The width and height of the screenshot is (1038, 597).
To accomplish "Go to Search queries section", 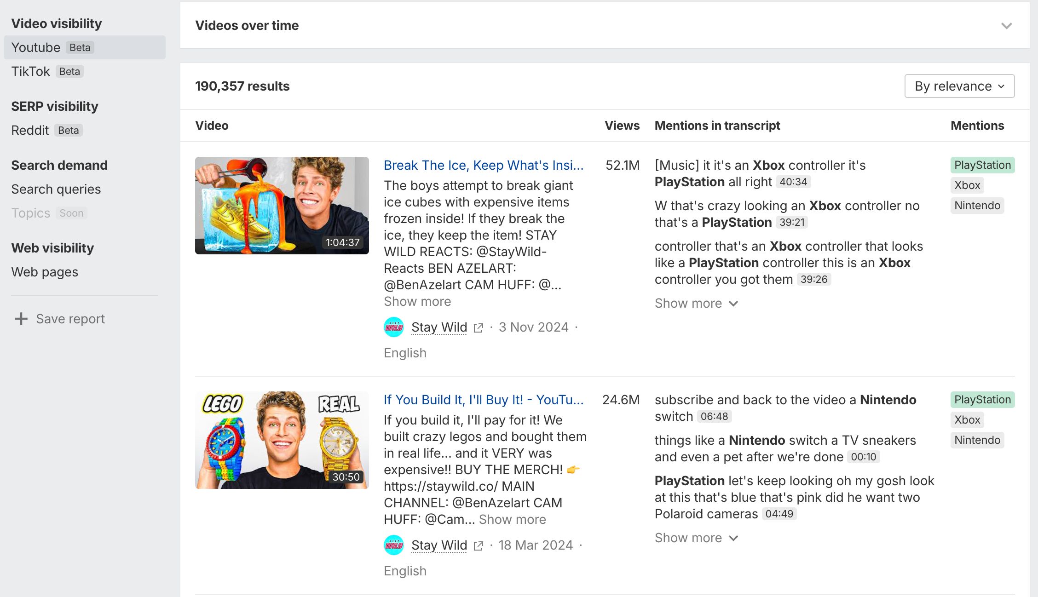I will click(x=56, y=189).
